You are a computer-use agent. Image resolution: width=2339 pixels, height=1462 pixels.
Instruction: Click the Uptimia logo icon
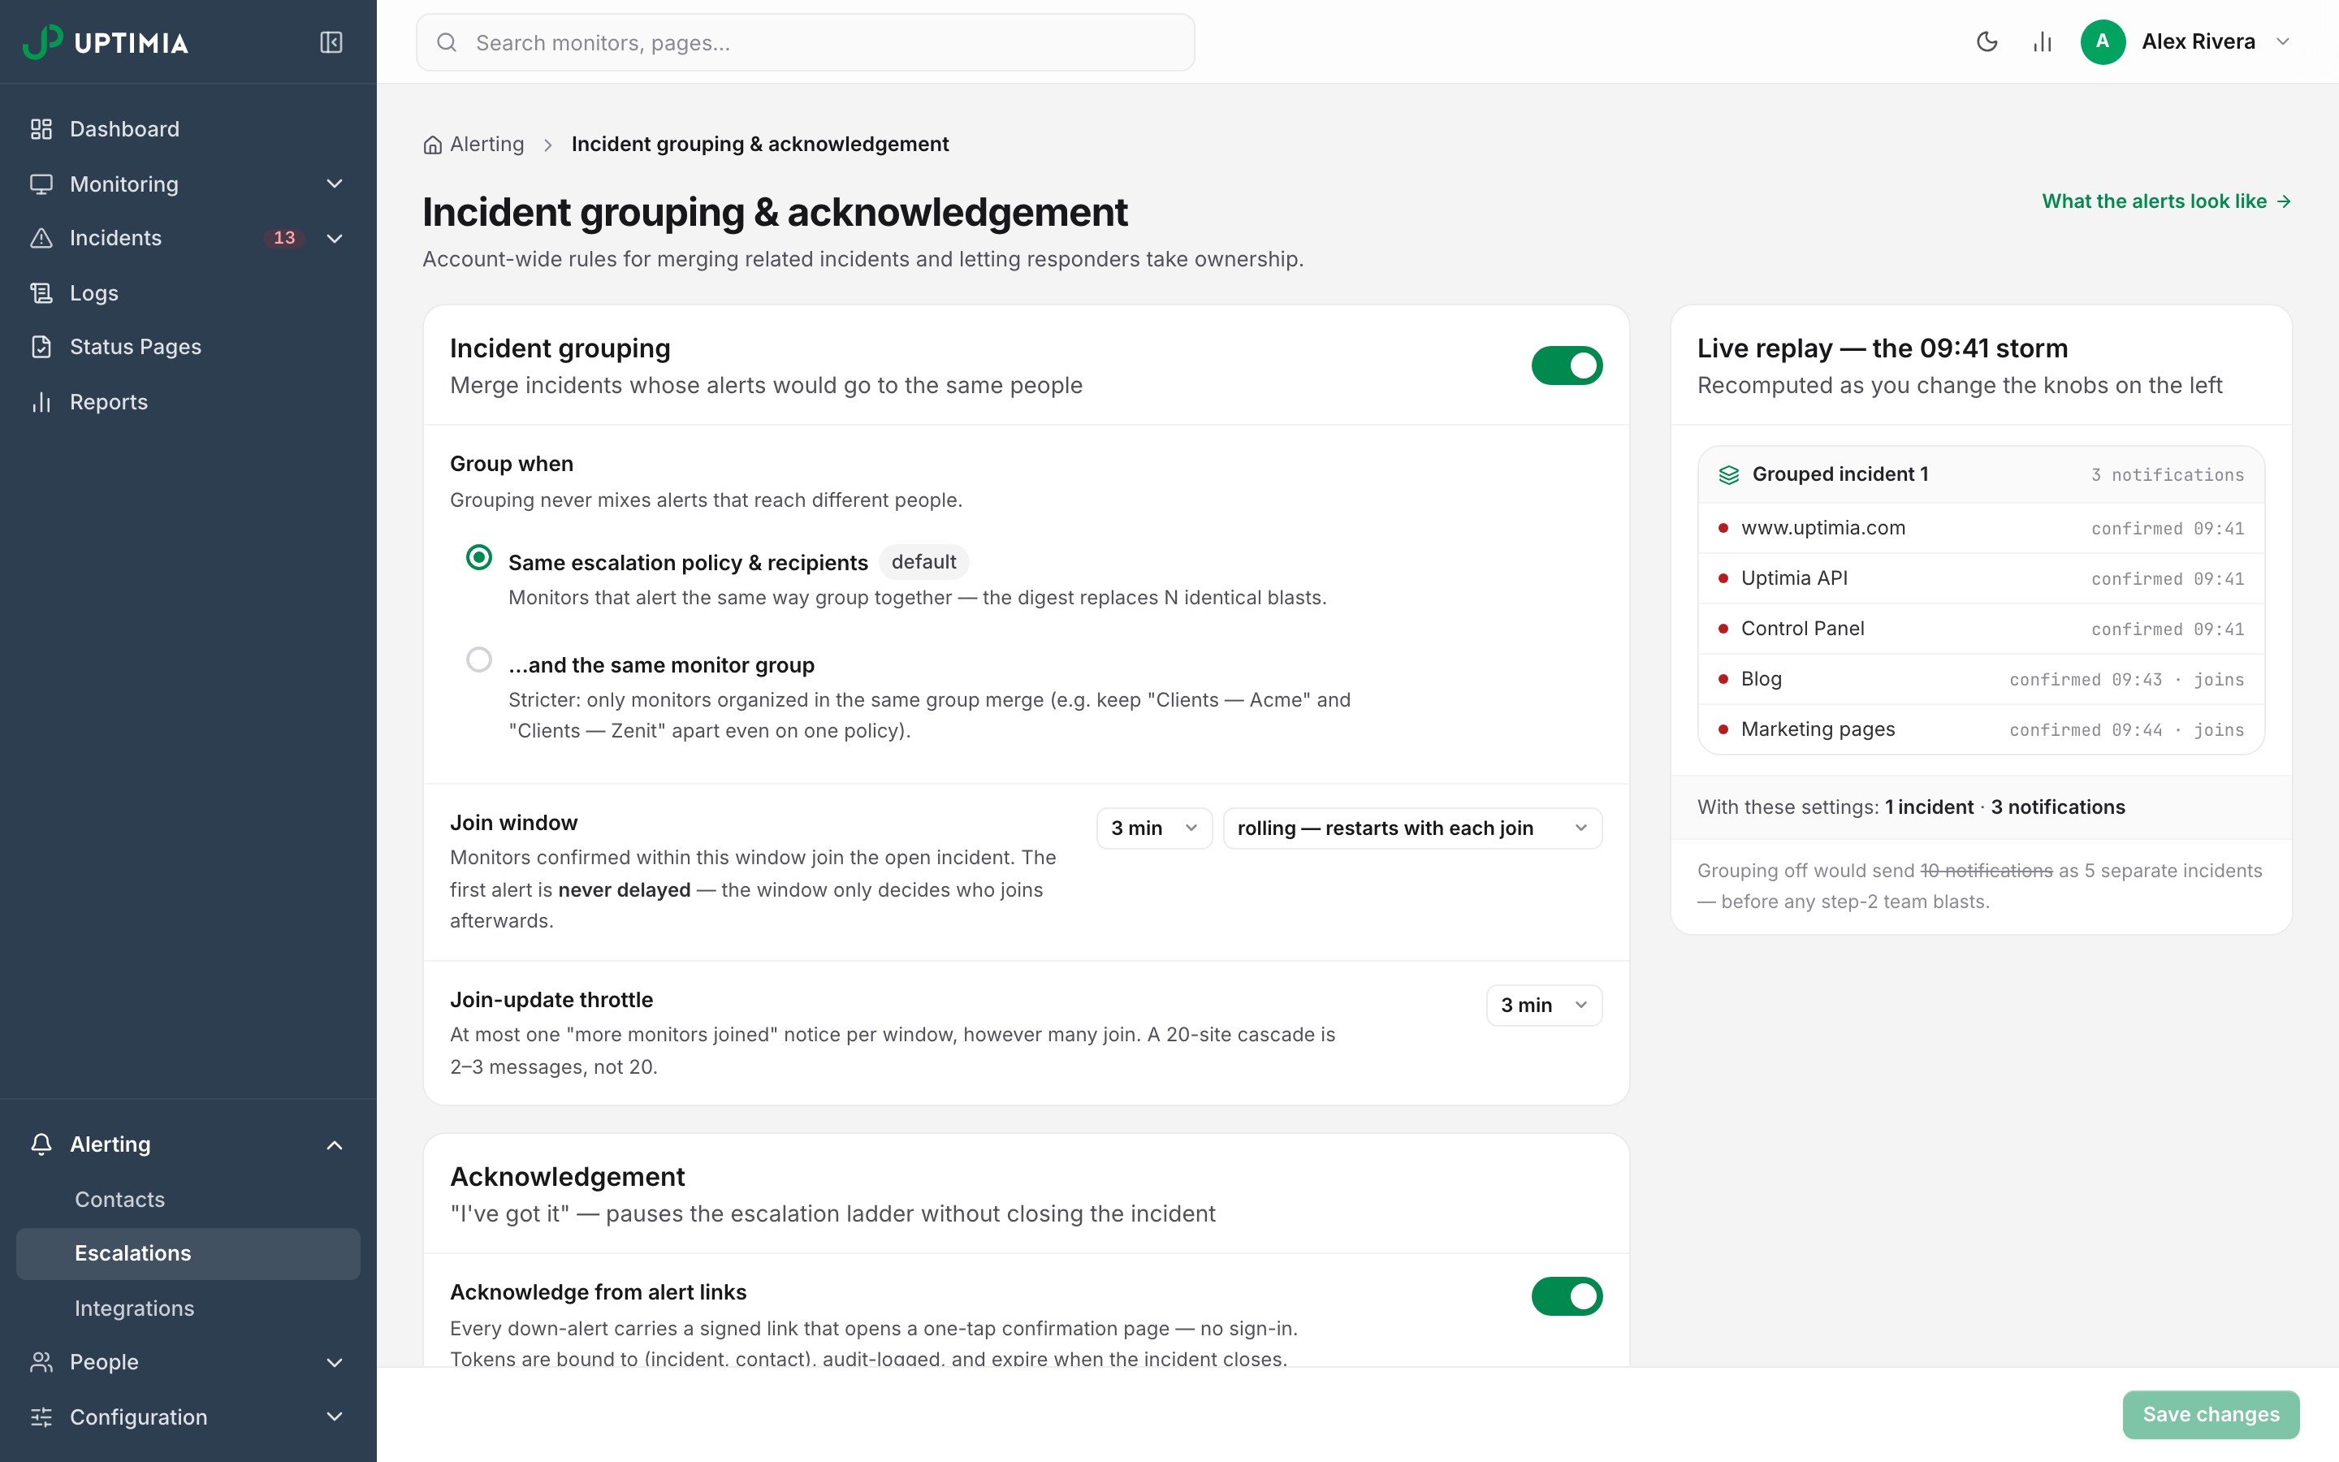41,41
